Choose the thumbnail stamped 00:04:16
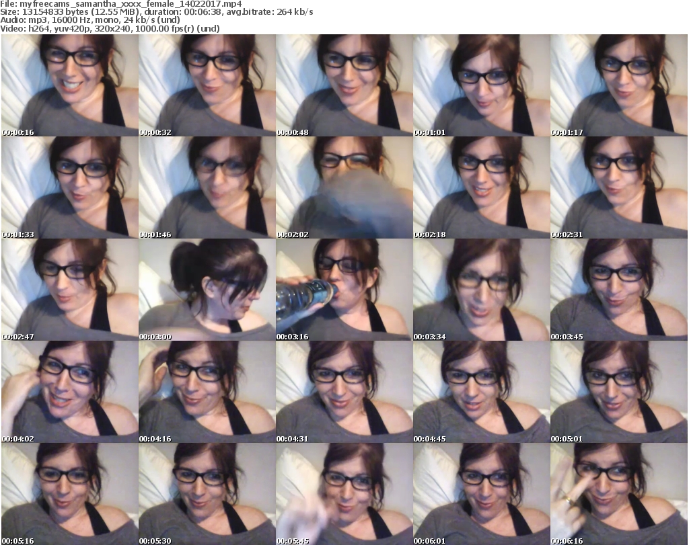This screenshot has width=689, height=545. (207, 392)
